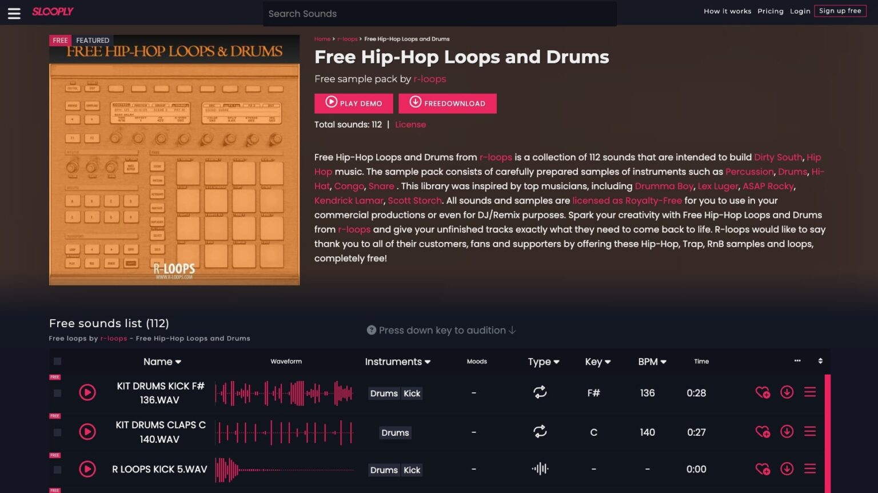
Task: Select How it works in the top bar
Action: click(x=728, y=11)
